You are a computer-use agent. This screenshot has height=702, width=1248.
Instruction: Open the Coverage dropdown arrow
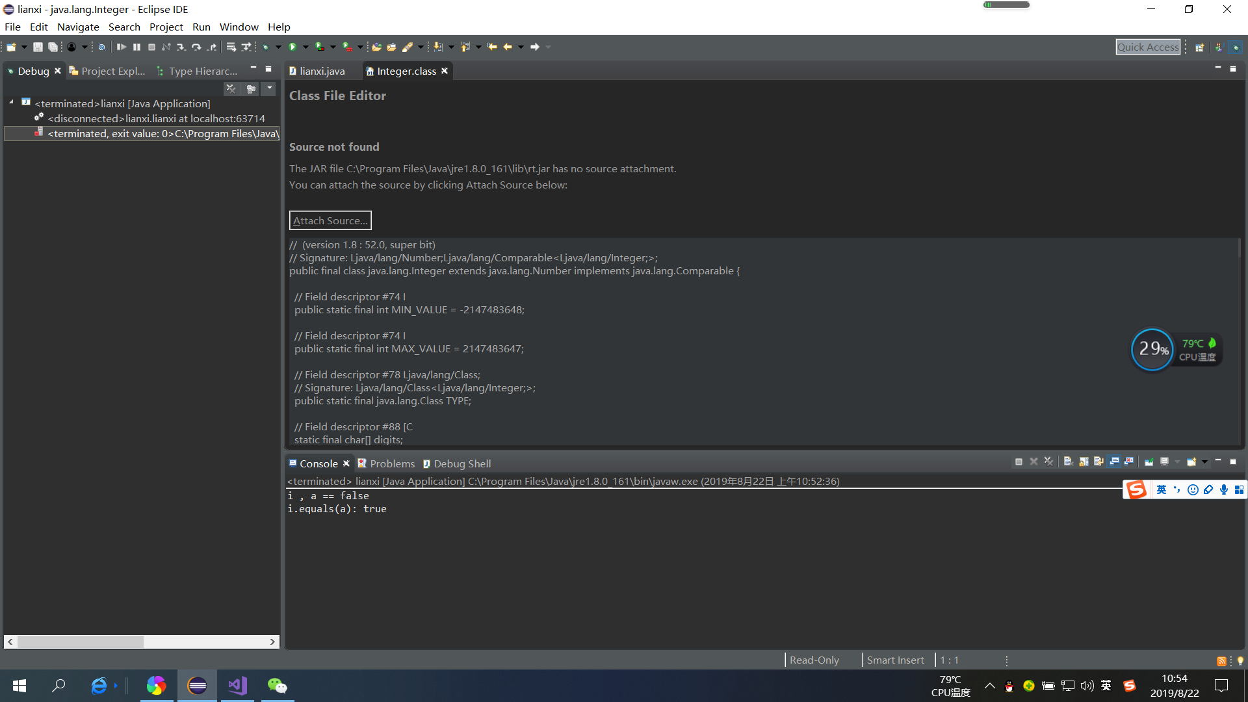coord(333,47)
